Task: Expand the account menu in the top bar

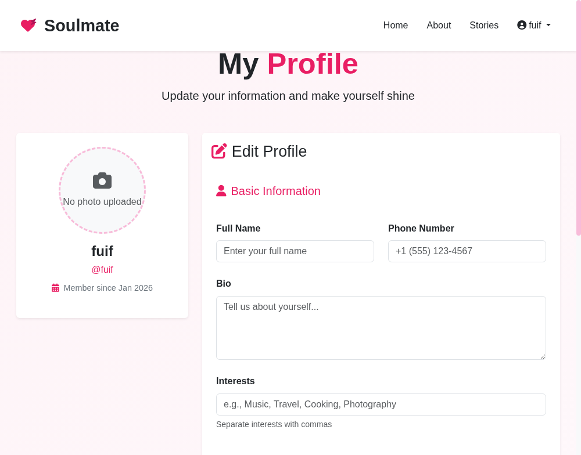Action: pos(533,25)
